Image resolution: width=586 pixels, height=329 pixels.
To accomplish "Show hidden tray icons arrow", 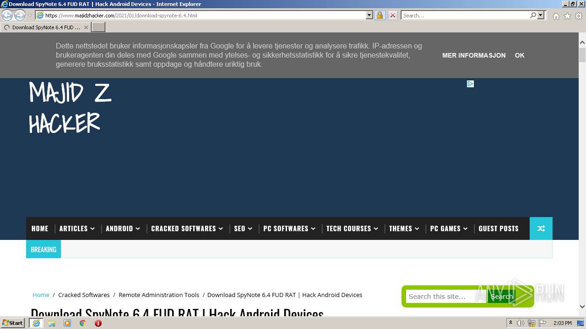I will [510, 323].
